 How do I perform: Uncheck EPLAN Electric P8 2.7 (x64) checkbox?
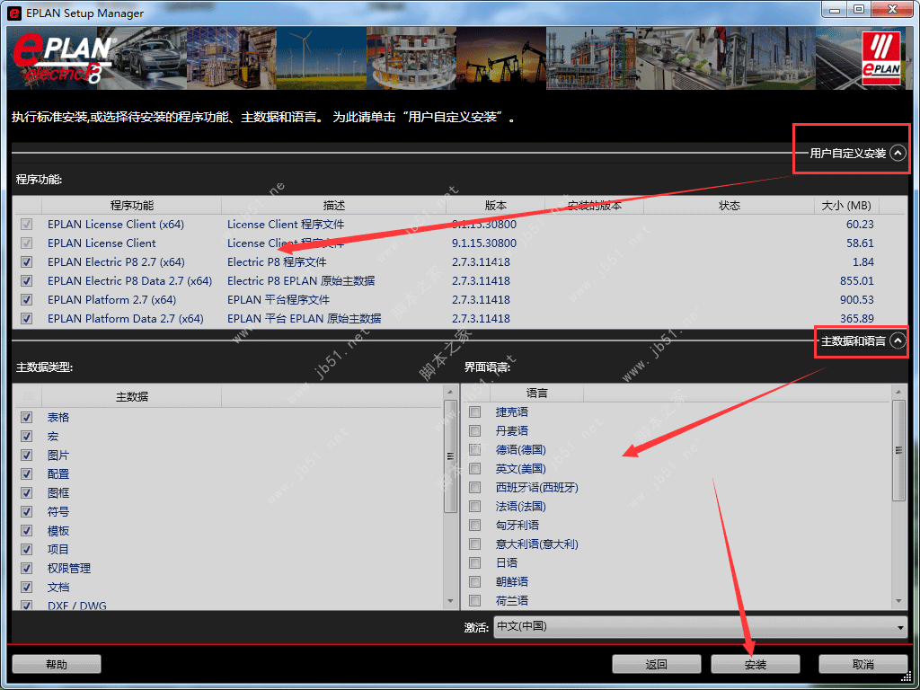tap(26, 261)
